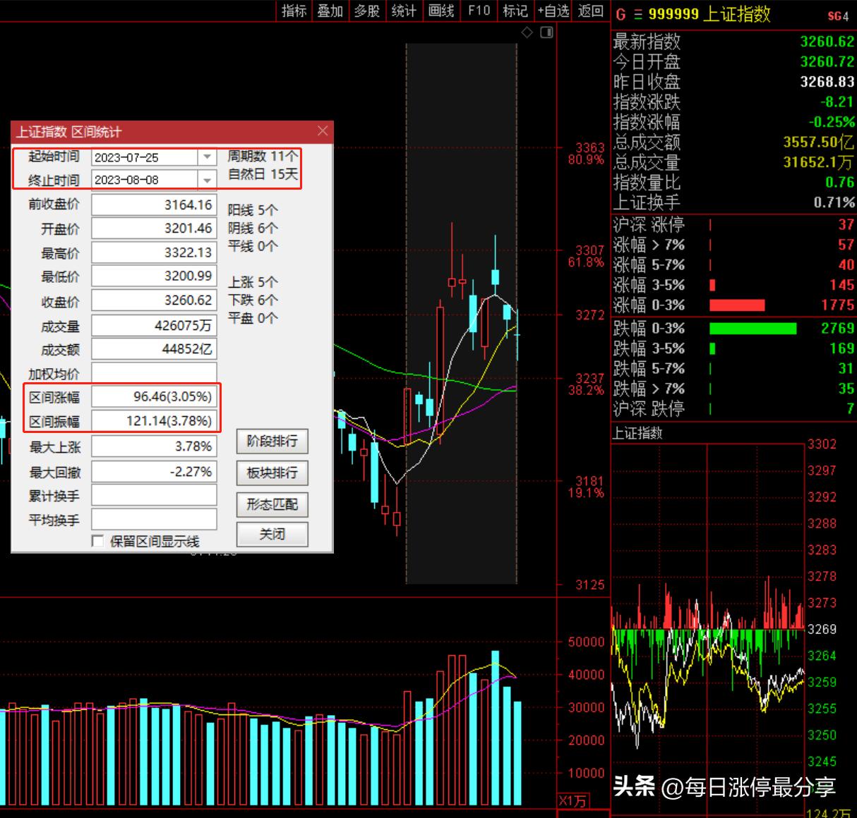The height and width of the screenshot is (818, 857).
Task: Click the red 涨幅 0-3% distribution bar
Action: (x=736, y=305)
